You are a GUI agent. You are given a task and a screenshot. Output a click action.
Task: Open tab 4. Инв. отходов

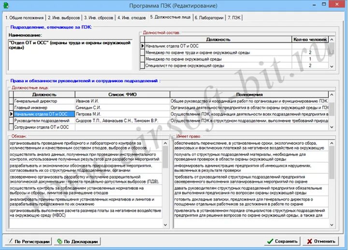point(131,17)
